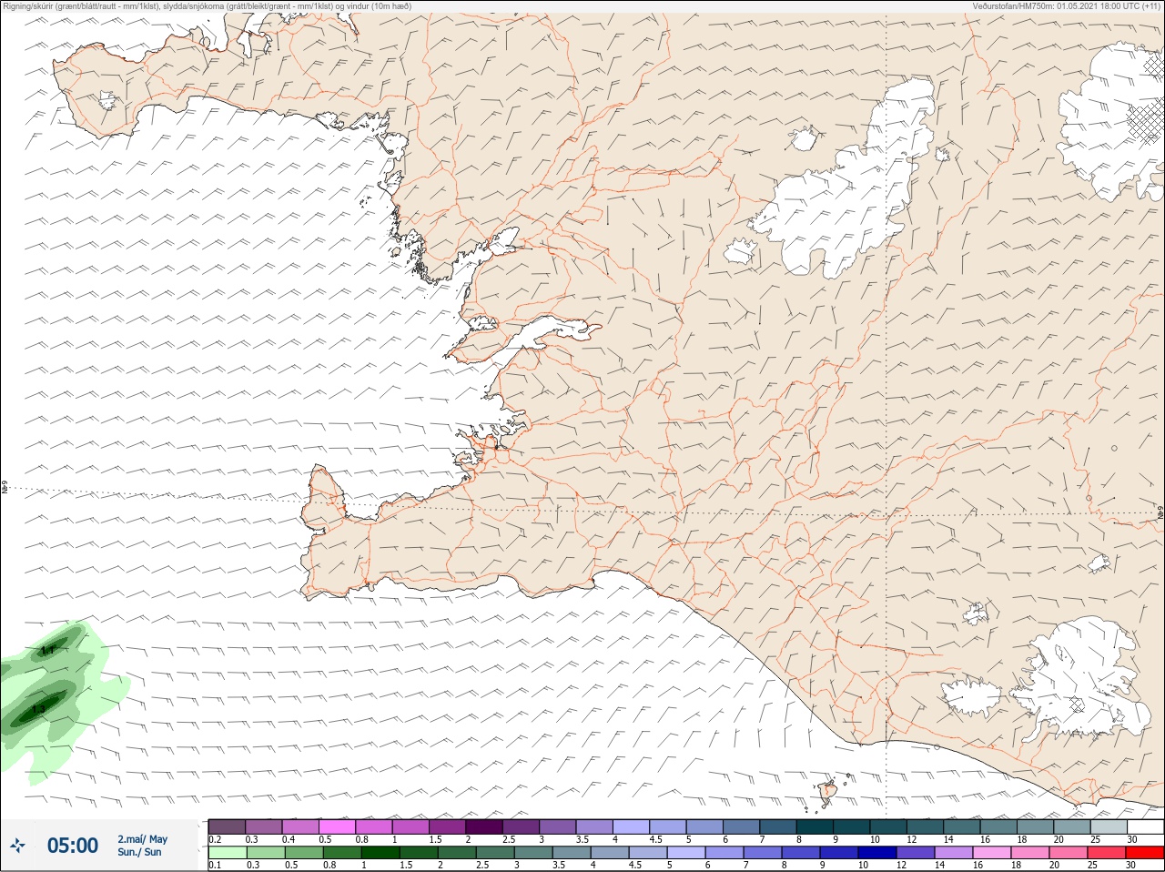Click the compass-star logo beside the 05:00 time
The width and height of the screenshot is (1165, 872).
coord(17,846)
